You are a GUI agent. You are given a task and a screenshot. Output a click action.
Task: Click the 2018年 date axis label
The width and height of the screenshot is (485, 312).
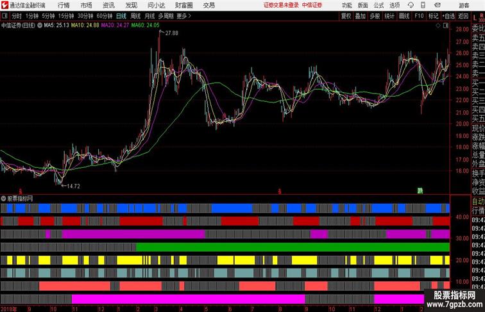[9, 309]
